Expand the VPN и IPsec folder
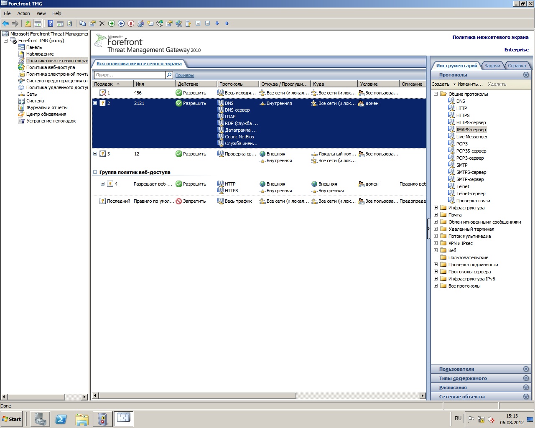The height and width of the screenshot is (428, 535). (436, 243)
